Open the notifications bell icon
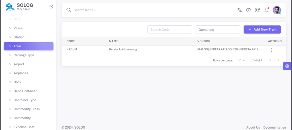Viewport: 292px width, 130px height. (267, 10)
